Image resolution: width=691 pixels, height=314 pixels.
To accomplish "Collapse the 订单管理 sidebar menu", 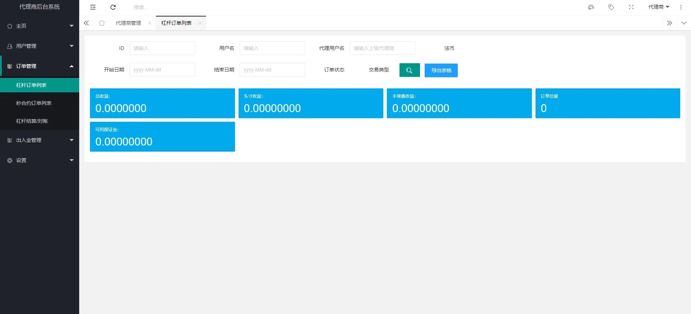I will click(40, 66).
